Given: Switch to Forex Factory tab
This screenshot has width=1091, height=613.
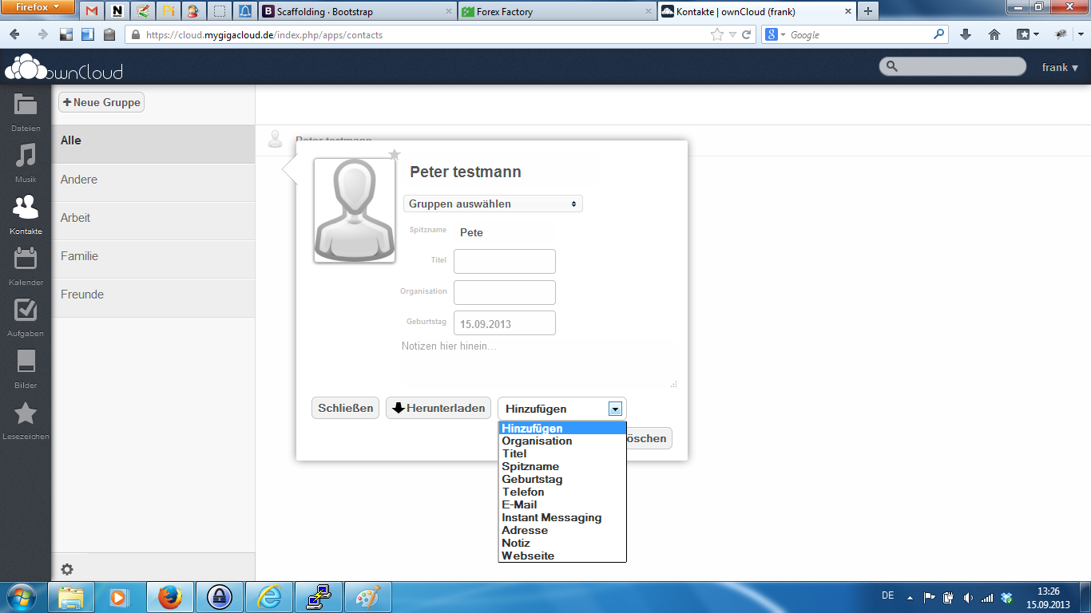Looking at the screenshot, I should pos(557,11).
